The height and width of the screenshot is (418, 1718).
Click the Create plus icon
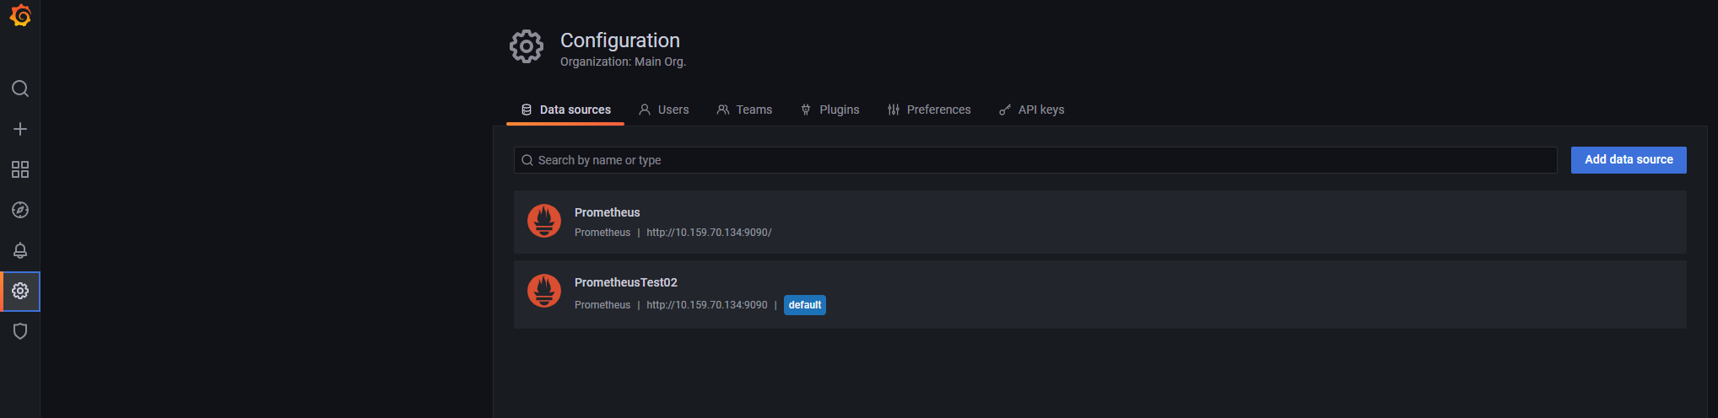point(20,129)
